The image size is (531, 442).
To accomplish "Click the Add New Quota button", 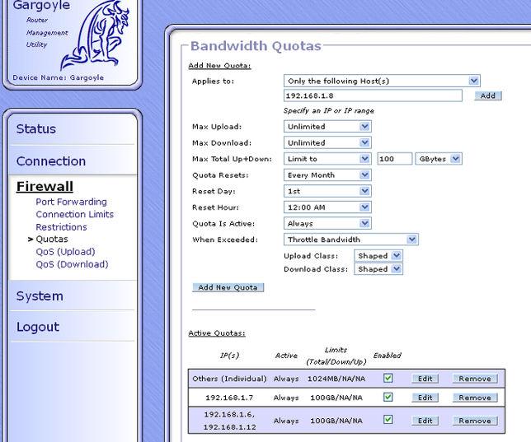I will 228,287.
